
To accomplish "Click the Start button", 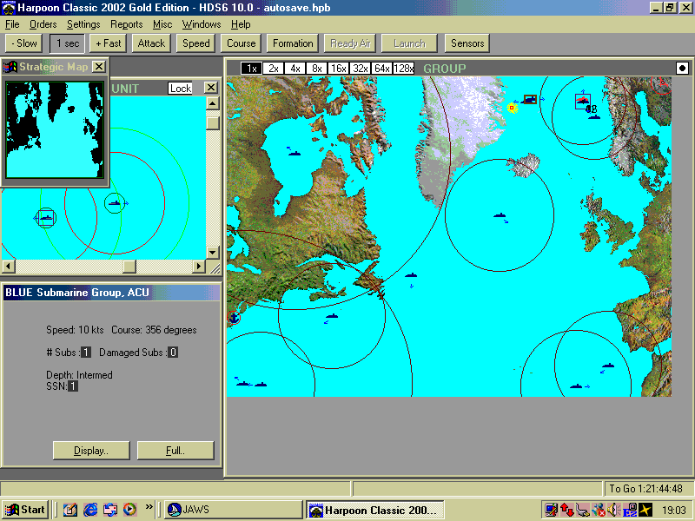I will (x=25, y=510).
